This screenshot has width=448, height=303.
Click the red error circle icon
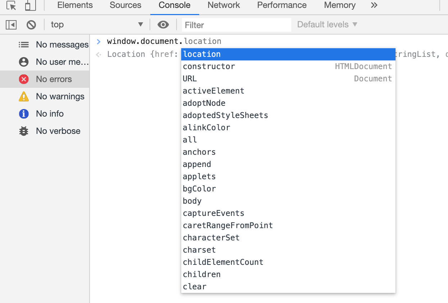[24, 79]
